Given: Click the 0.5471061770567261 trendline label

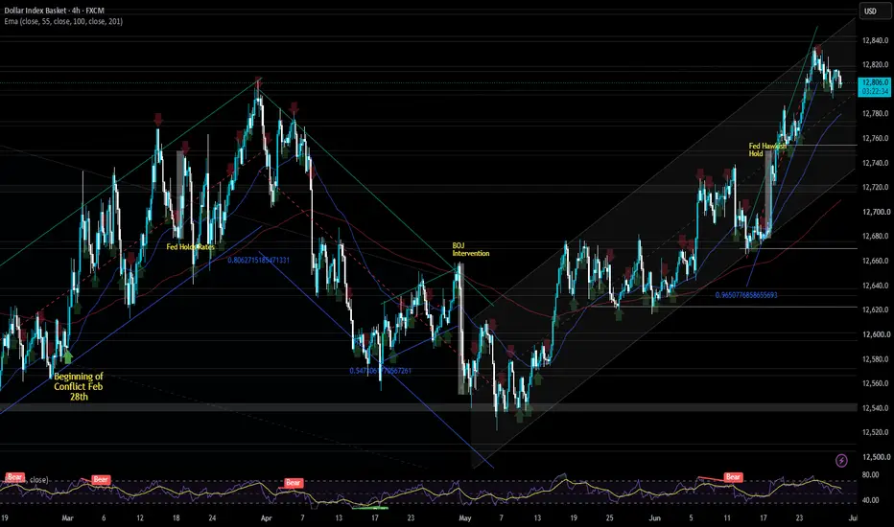Looking at the screenshot, I should pos(380,371).
